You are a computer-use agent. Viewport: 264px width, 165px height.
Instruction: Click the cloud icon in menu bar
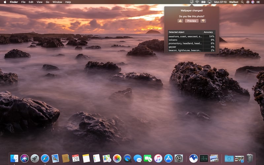pyautogui.click(x=248, y=2)
